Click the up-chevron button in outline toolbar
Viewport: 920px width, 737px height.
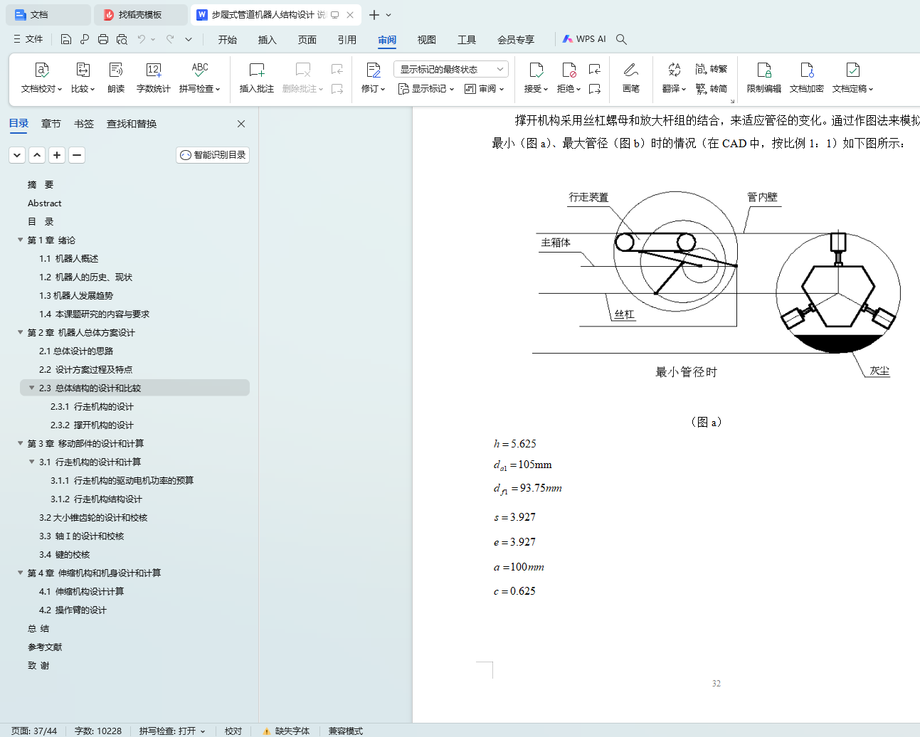tap(37, 155)
